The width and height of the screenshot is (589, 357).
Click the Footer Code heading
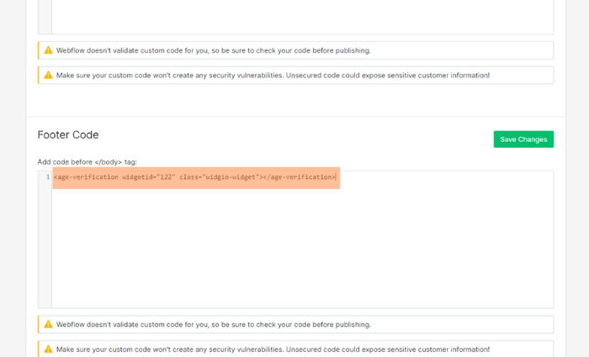point(68,135)
